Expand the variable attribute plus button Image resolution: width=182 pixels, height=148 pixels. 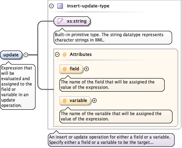click(x=94, y=101)
